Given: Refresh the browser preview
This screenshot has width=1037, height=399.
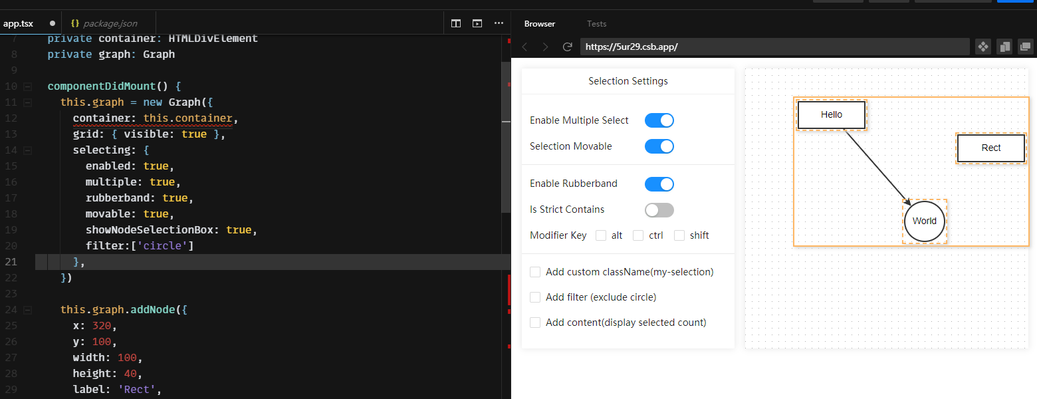Looking at the screenshot, I should [567, 47].
